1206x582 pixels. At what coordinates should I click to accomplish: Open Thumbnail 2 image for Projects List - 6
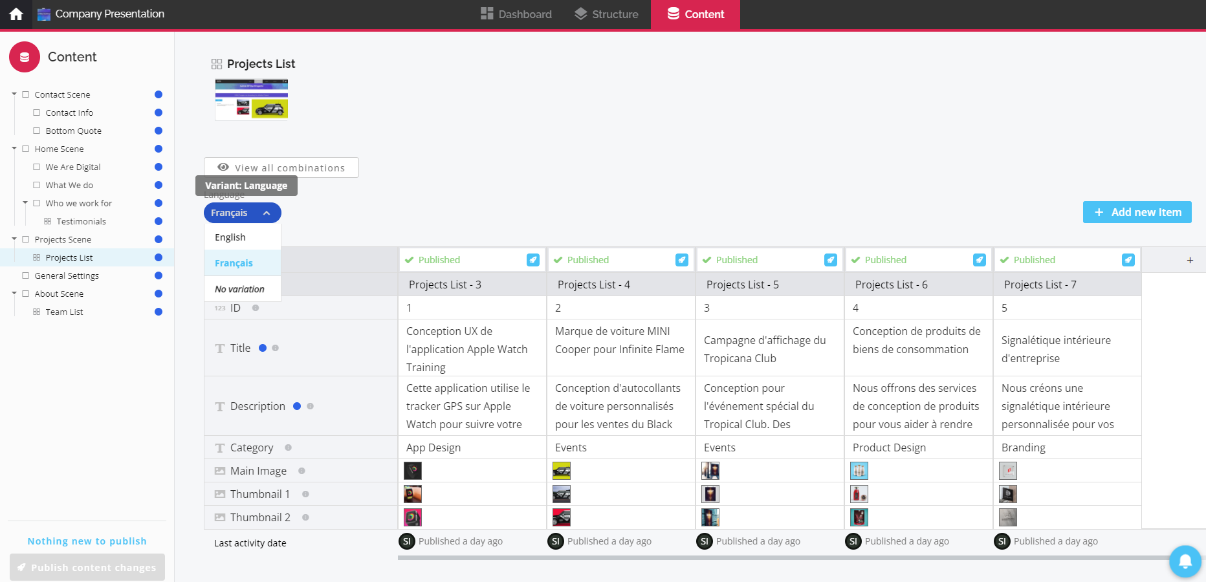pos(859,517)
